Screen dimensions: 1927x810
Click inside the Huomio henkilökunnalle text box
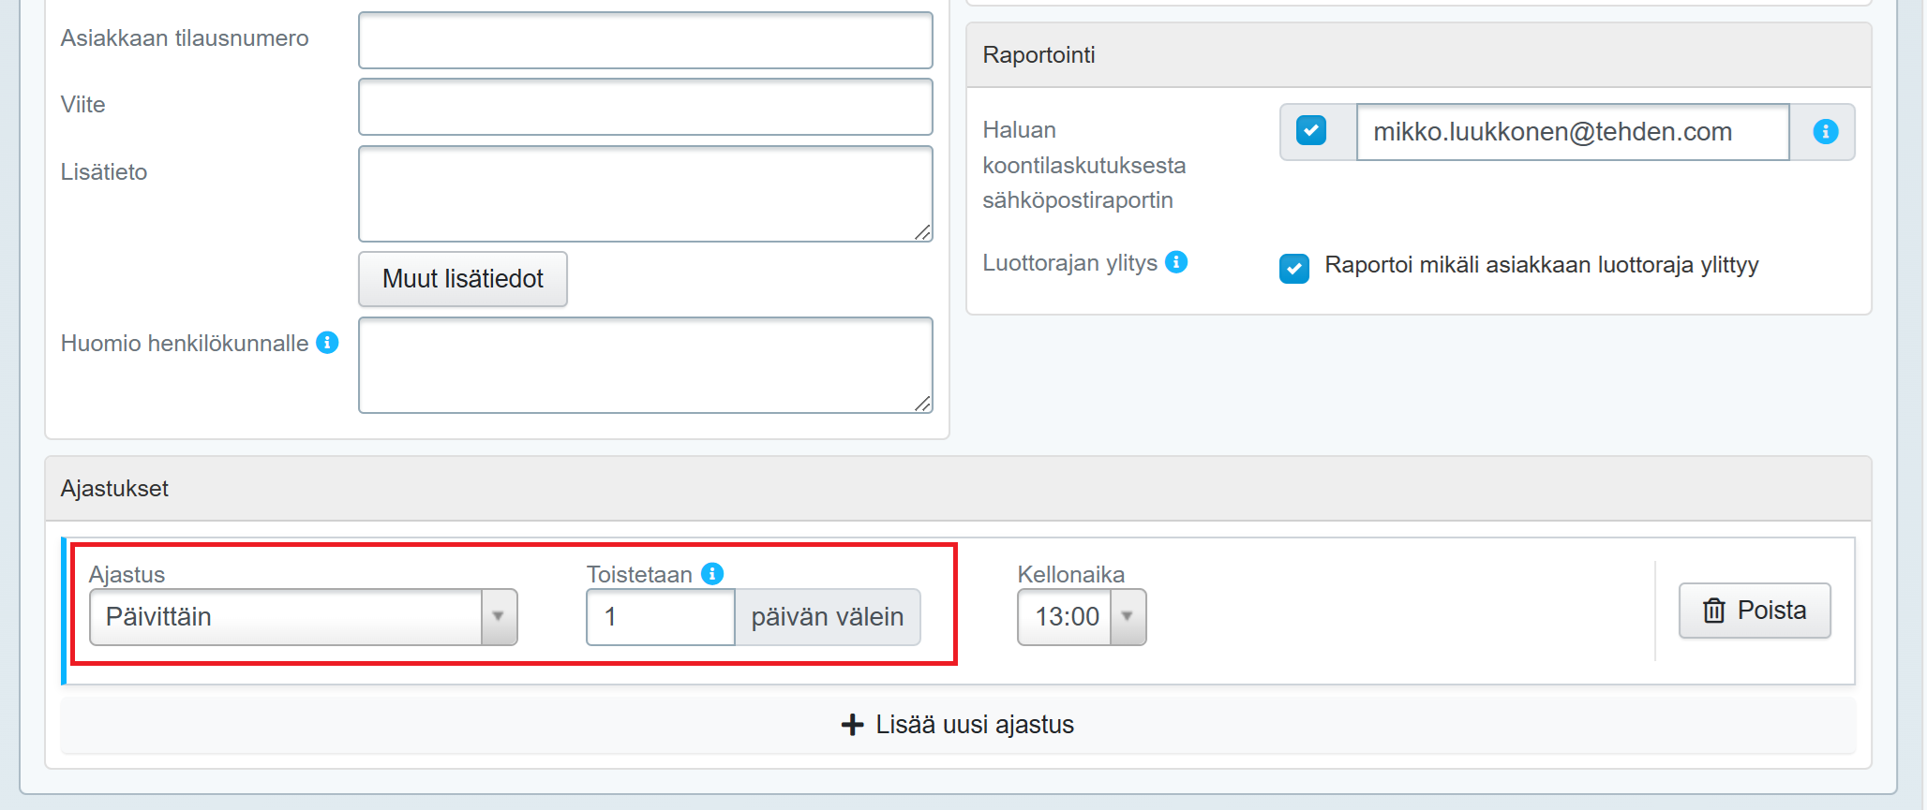click(645, 364)
